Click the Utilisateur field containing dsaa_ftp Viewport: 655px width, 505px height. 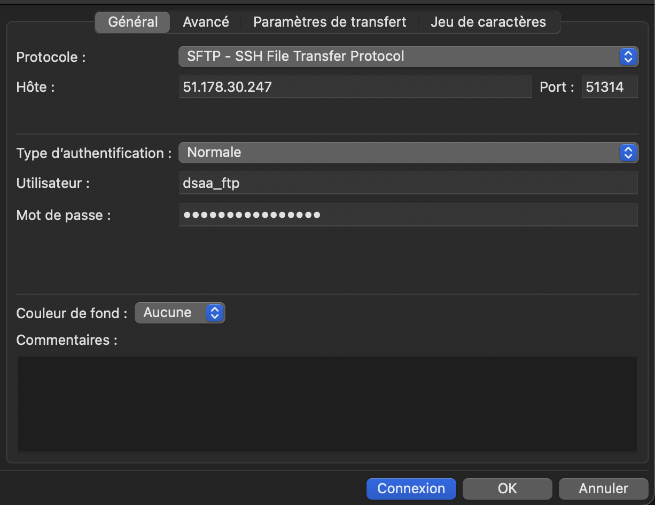pos(409,183)
